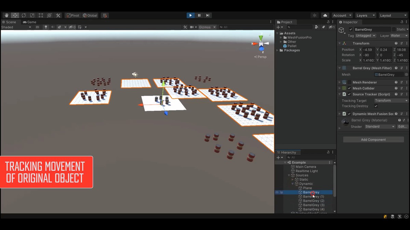Enable the Mesh Renderer checkbox
The image size is (410, 230).
click(349, 82)
